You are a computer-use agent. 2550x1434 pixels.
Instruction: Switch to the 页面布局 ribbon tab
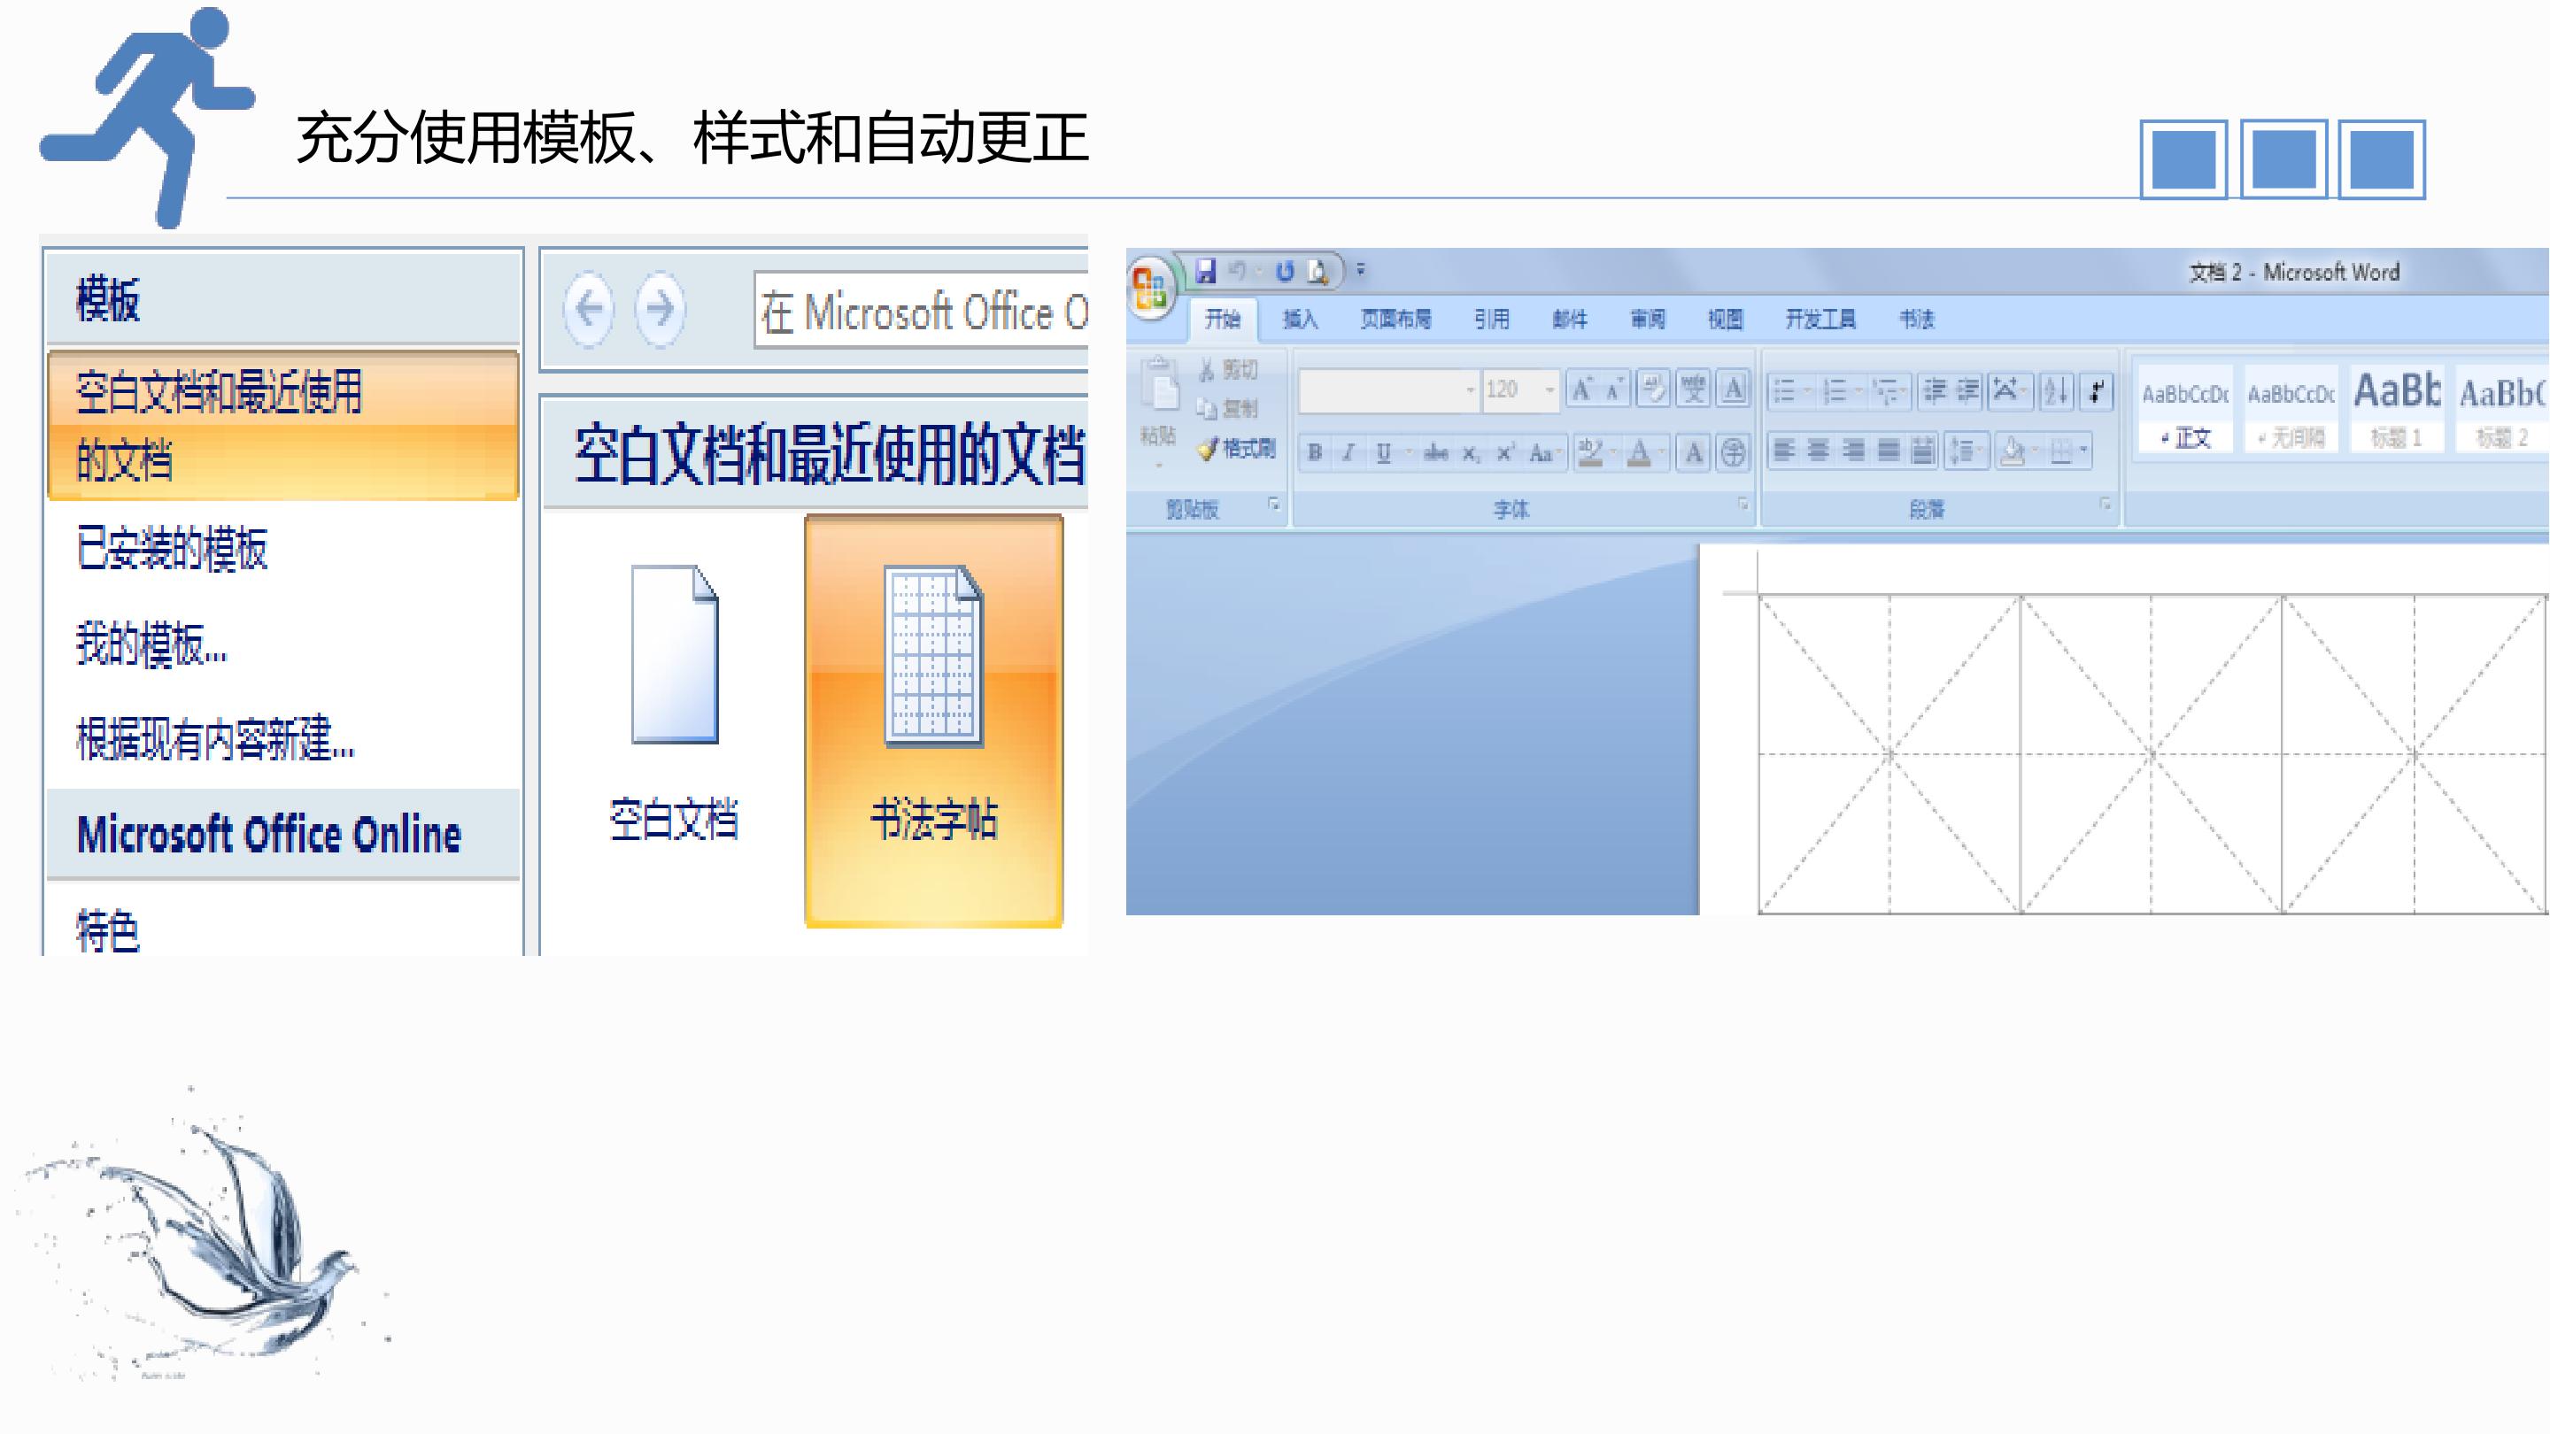(x=1395, y=319)
